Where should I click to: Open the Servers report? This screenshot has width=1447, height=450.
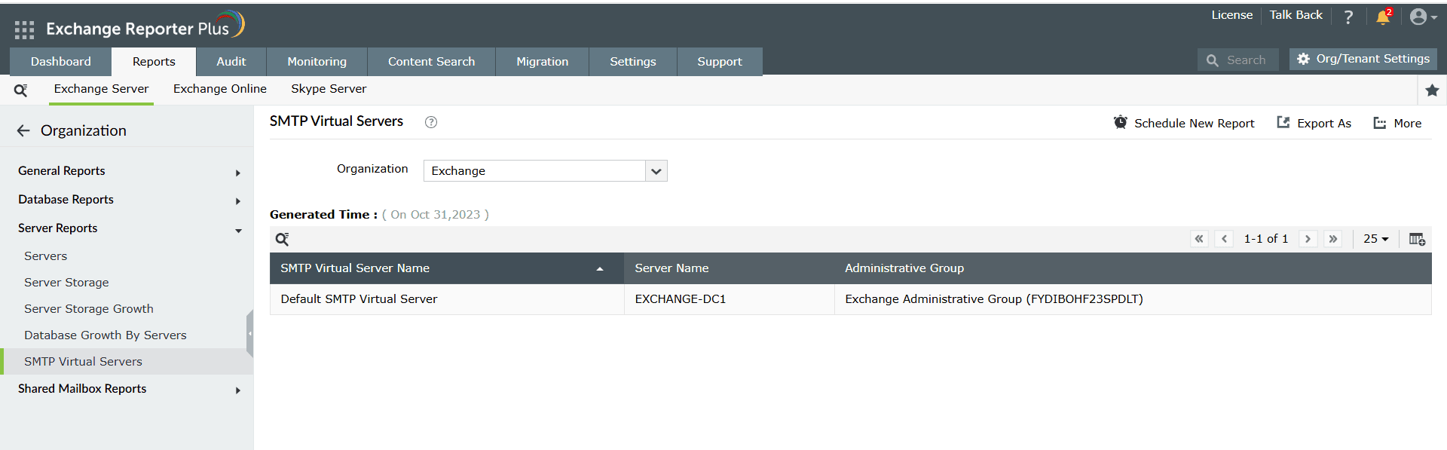click(x=46, y=256)
